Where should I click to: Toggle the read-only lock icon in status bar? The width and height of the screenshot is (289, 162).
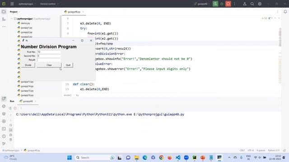284,150
